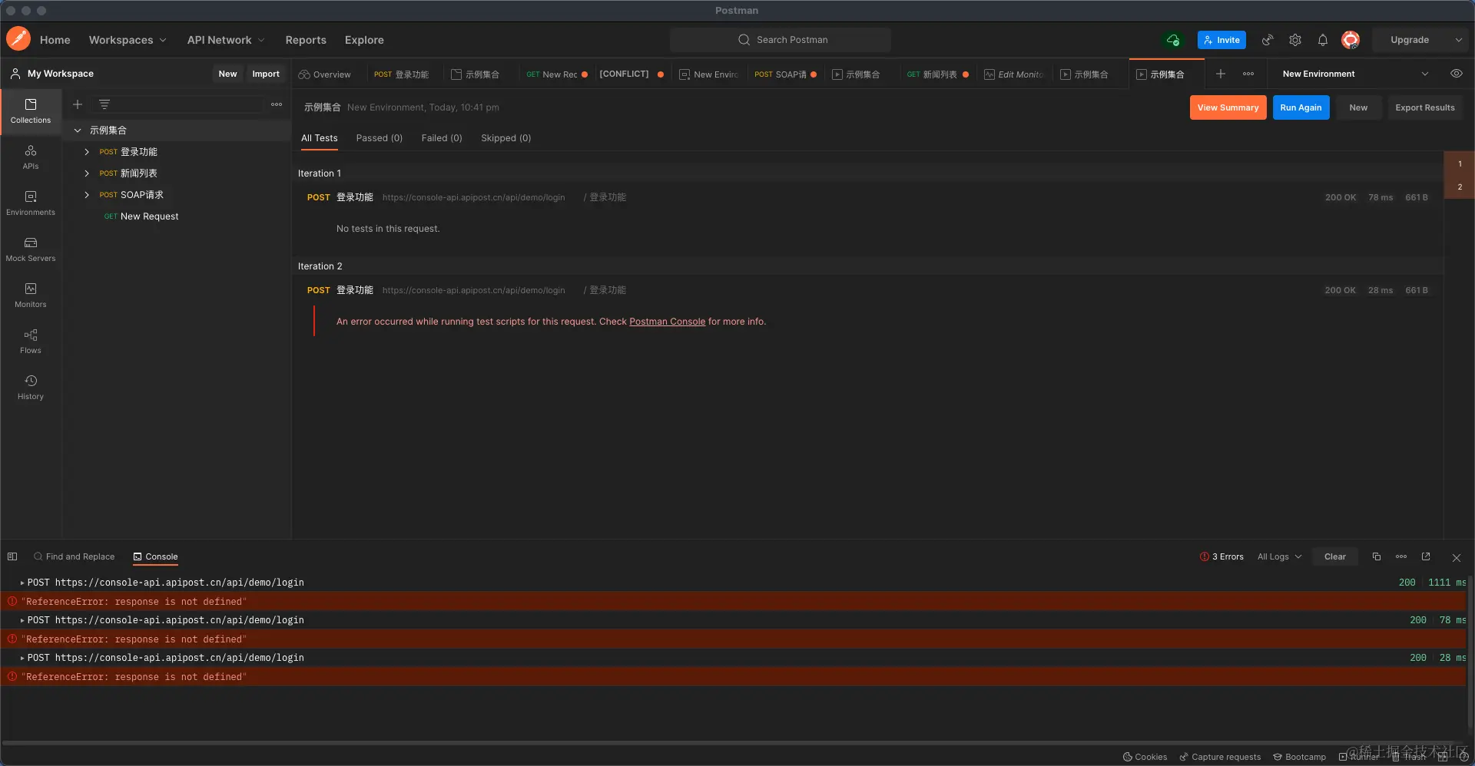Expand the 28 ms POST login console entry
The height and width of the screenshot is (766, 1475).
point(22,658)
